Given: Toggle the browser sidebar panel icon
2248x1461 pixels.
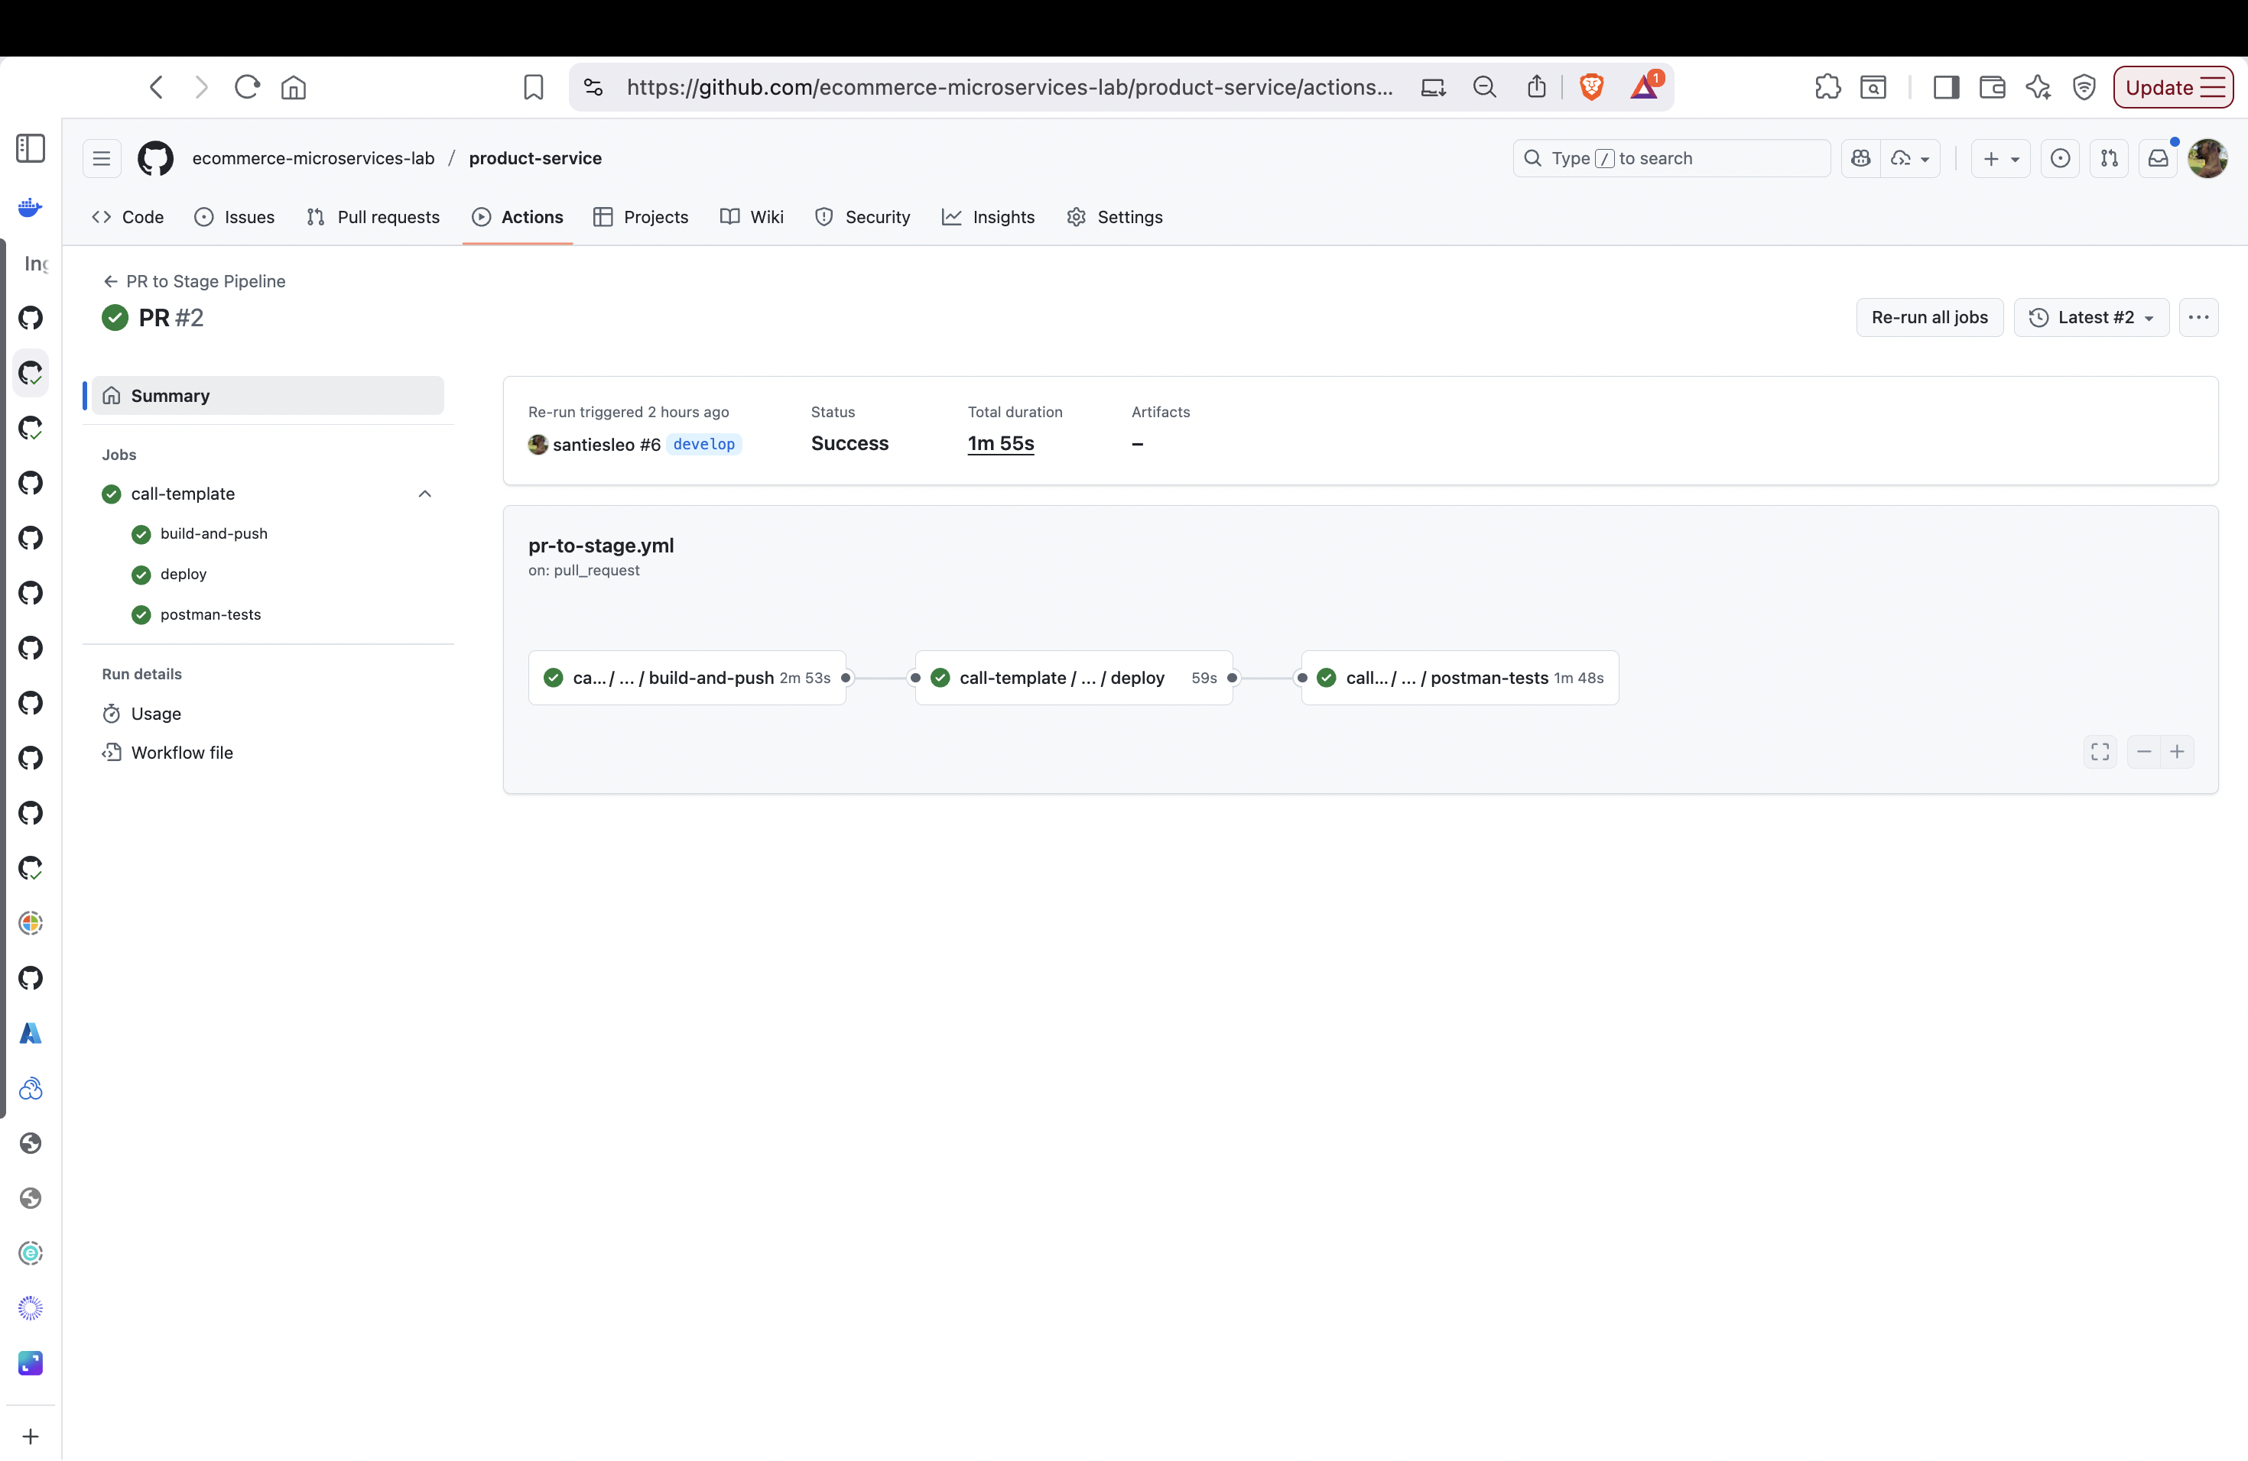Looking at the screenshot, I should [1946, 87].
